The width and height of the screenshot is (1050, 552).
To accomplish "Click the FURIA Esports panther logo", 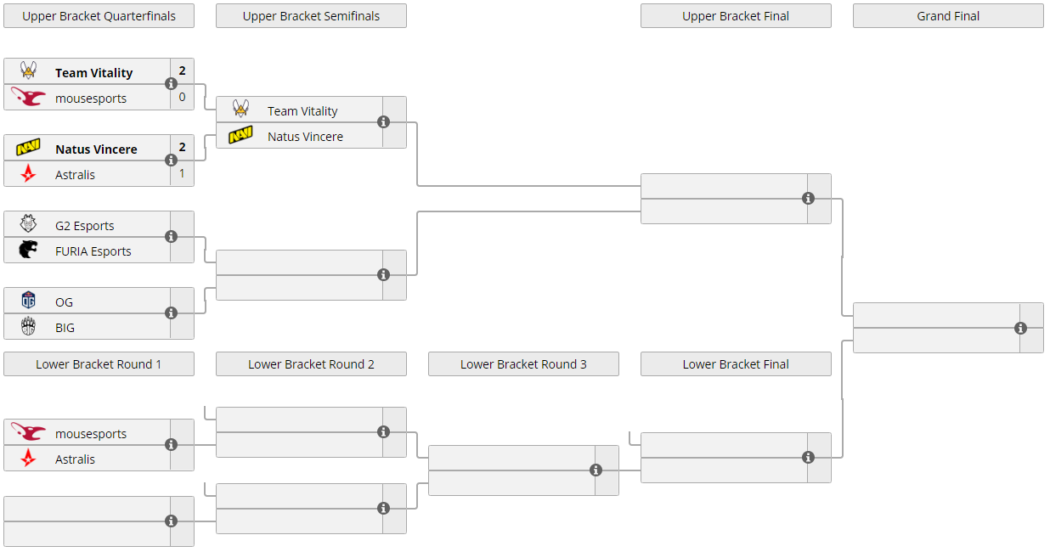I will pos(29,251).
